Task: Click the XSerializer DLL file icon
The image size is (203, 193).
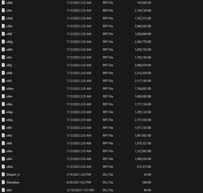Action: pyautogui.click(x=3, y=182)
